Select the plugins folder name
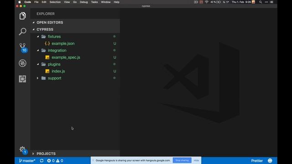 coord(54,64)
